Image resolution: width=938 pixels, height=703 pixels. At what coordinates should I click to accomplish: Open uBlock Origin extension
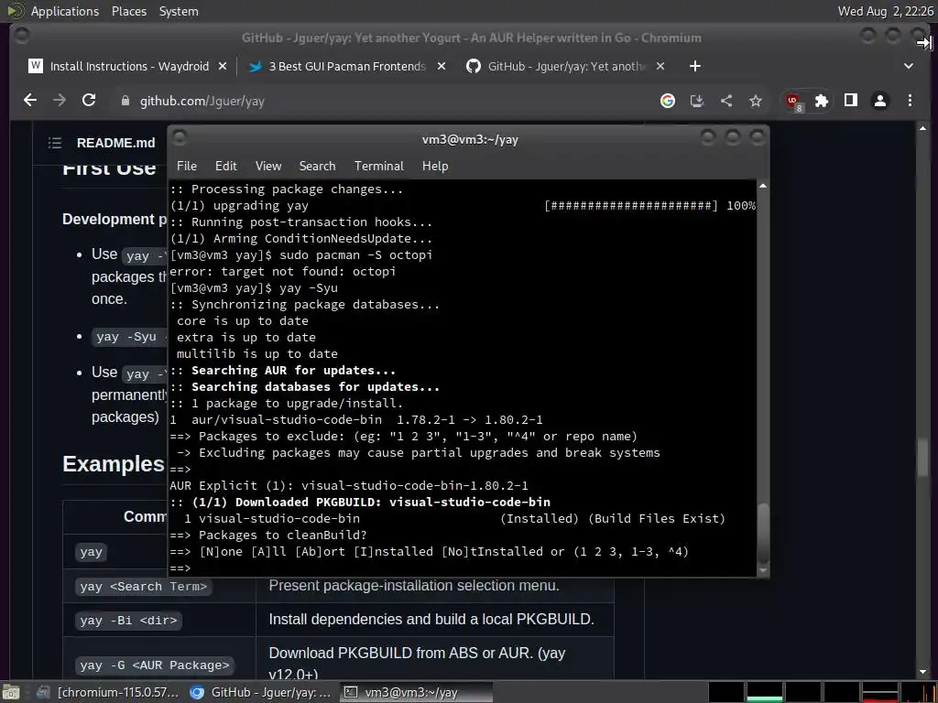tap(794, 102)
